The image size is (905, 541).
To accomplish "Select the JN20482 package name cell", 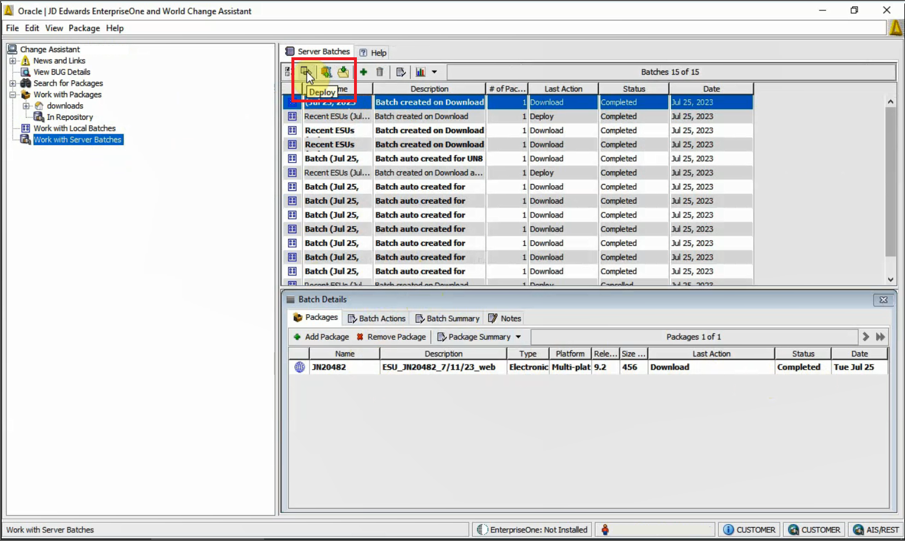I will (345, 367).
